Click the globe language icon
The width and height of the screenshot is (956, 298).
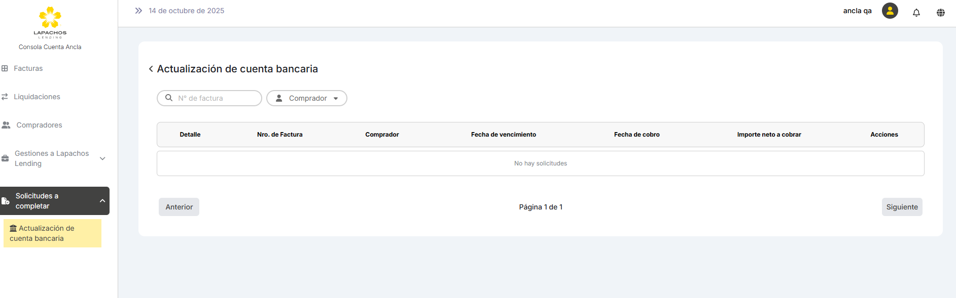pos(940,13)
